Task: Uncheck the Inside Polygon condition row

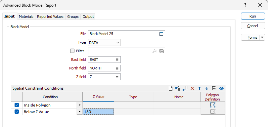Action: pyautogui.click(x=17, y=105)
